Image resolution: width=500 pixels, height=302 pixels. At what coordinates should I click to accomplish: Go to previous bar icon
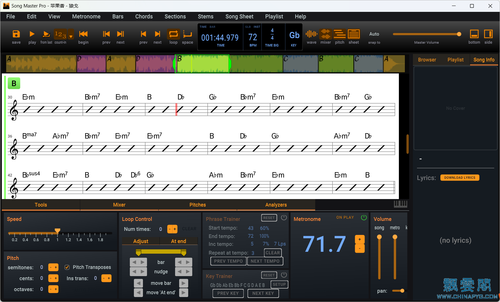click(106, 34)
